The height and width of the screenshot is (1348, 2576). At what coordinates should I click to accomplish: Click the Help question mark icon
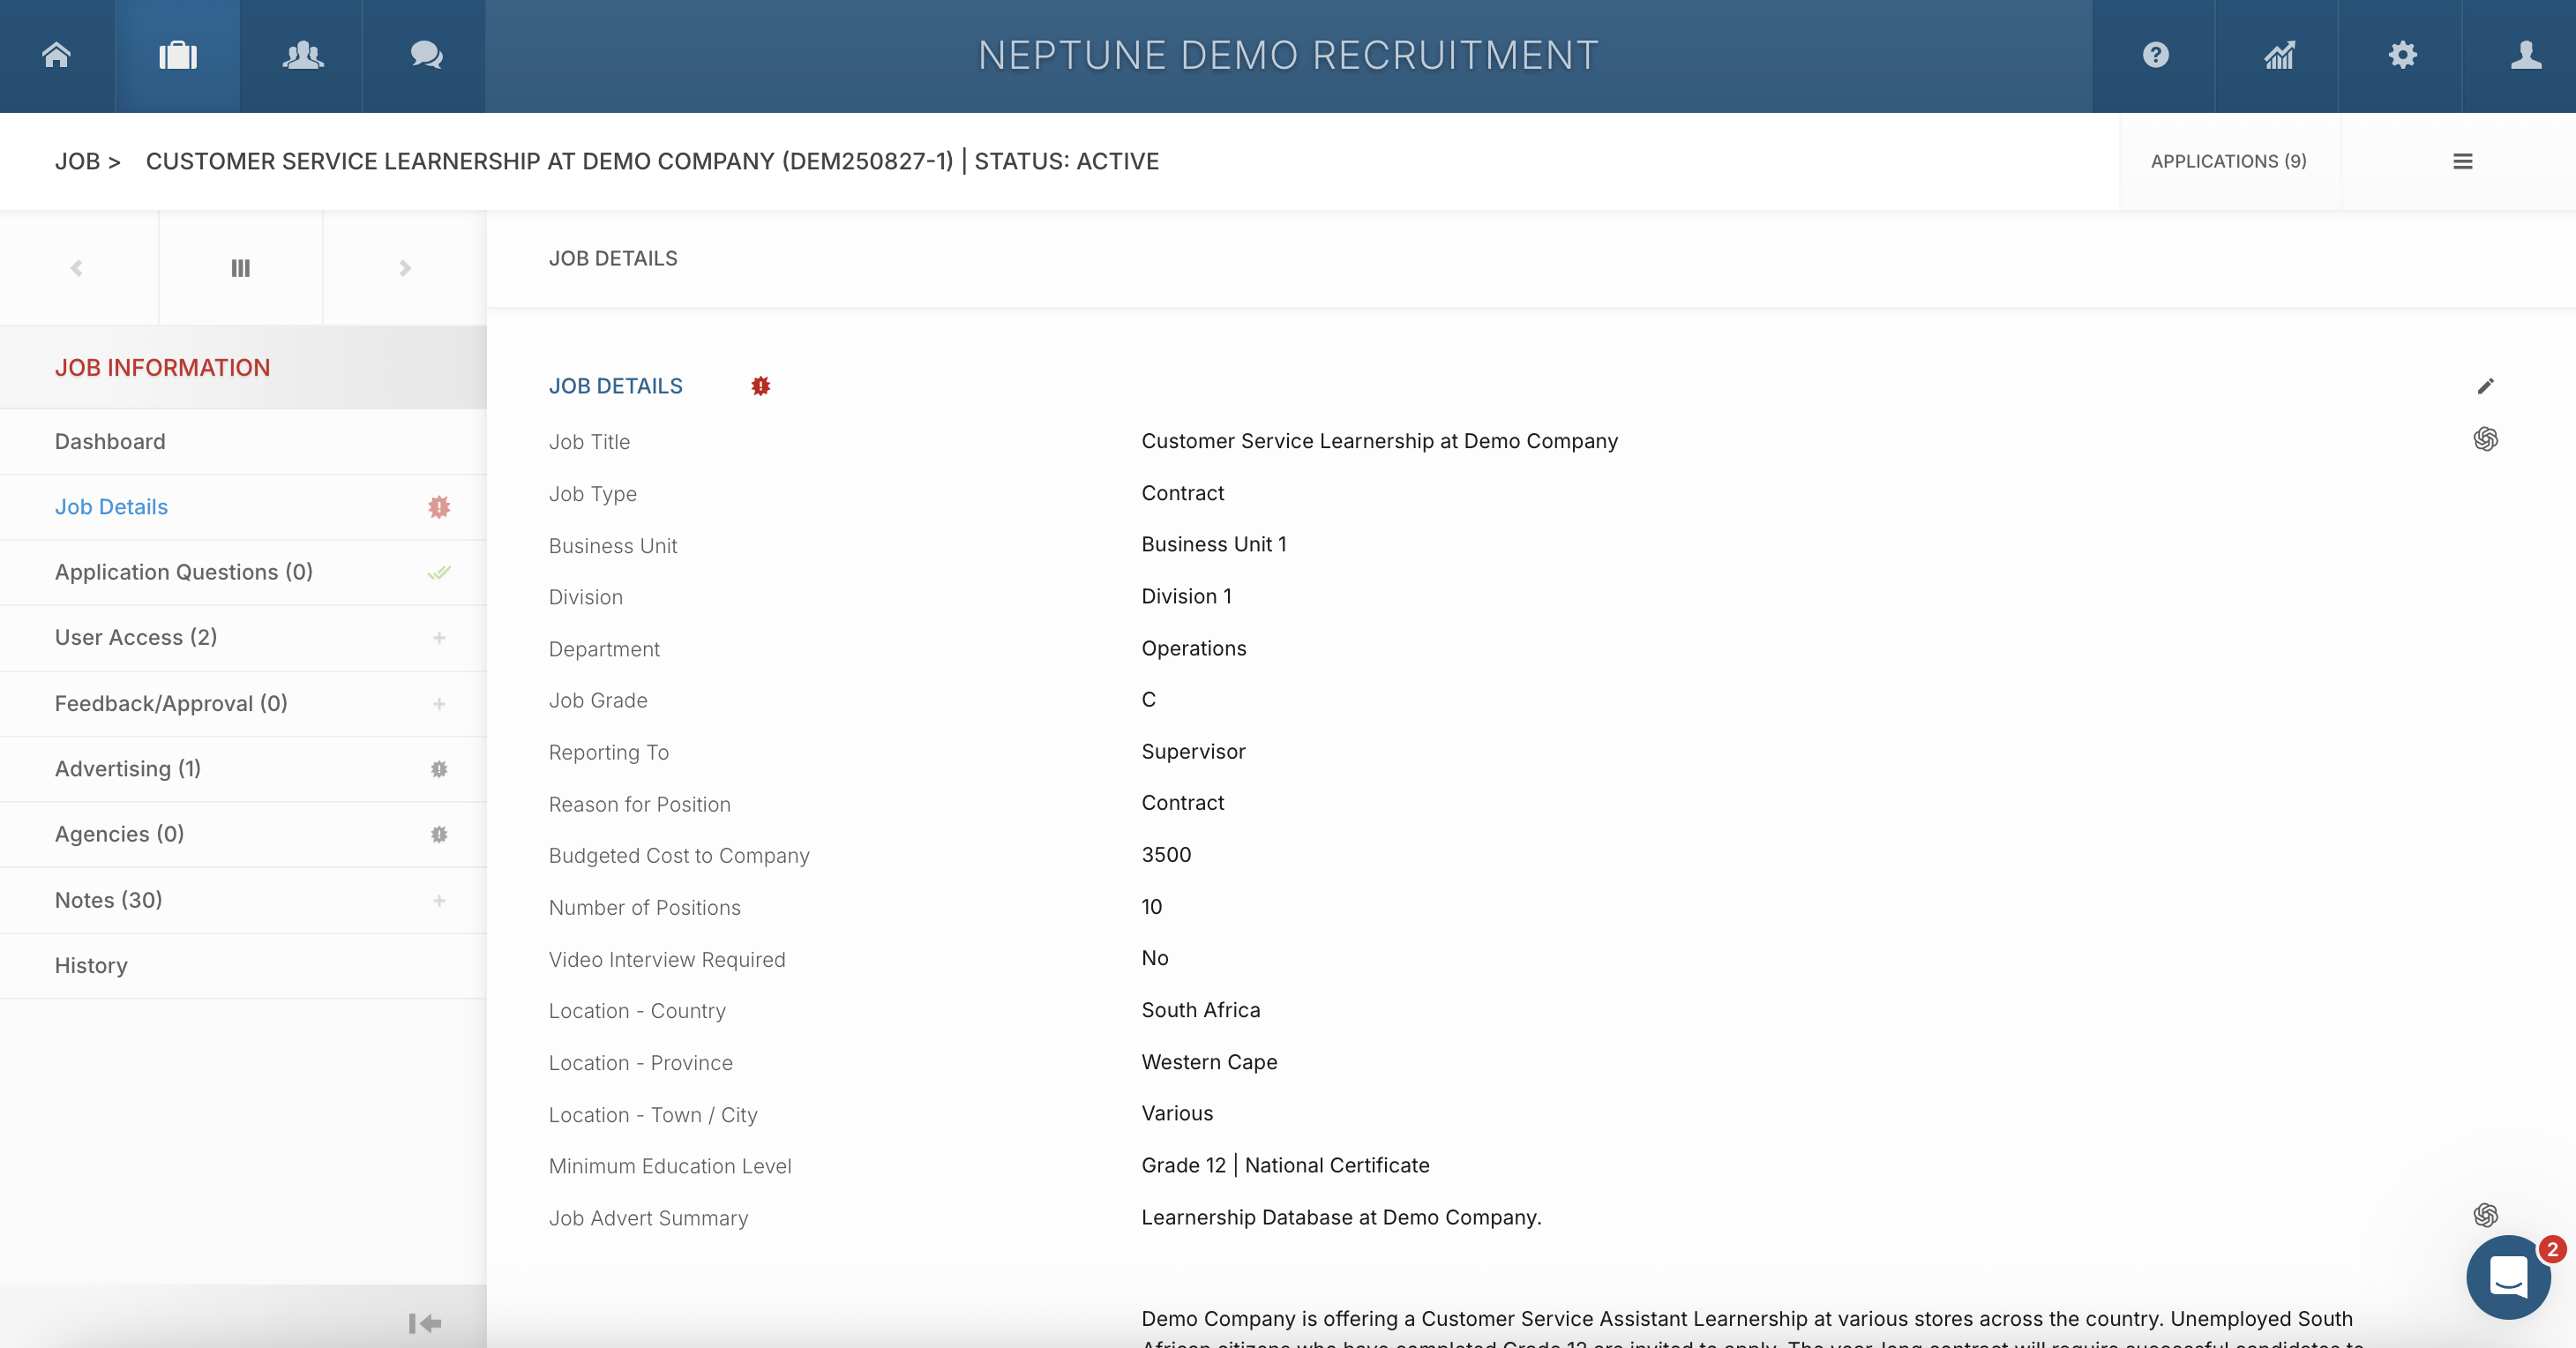[2153, 55]
